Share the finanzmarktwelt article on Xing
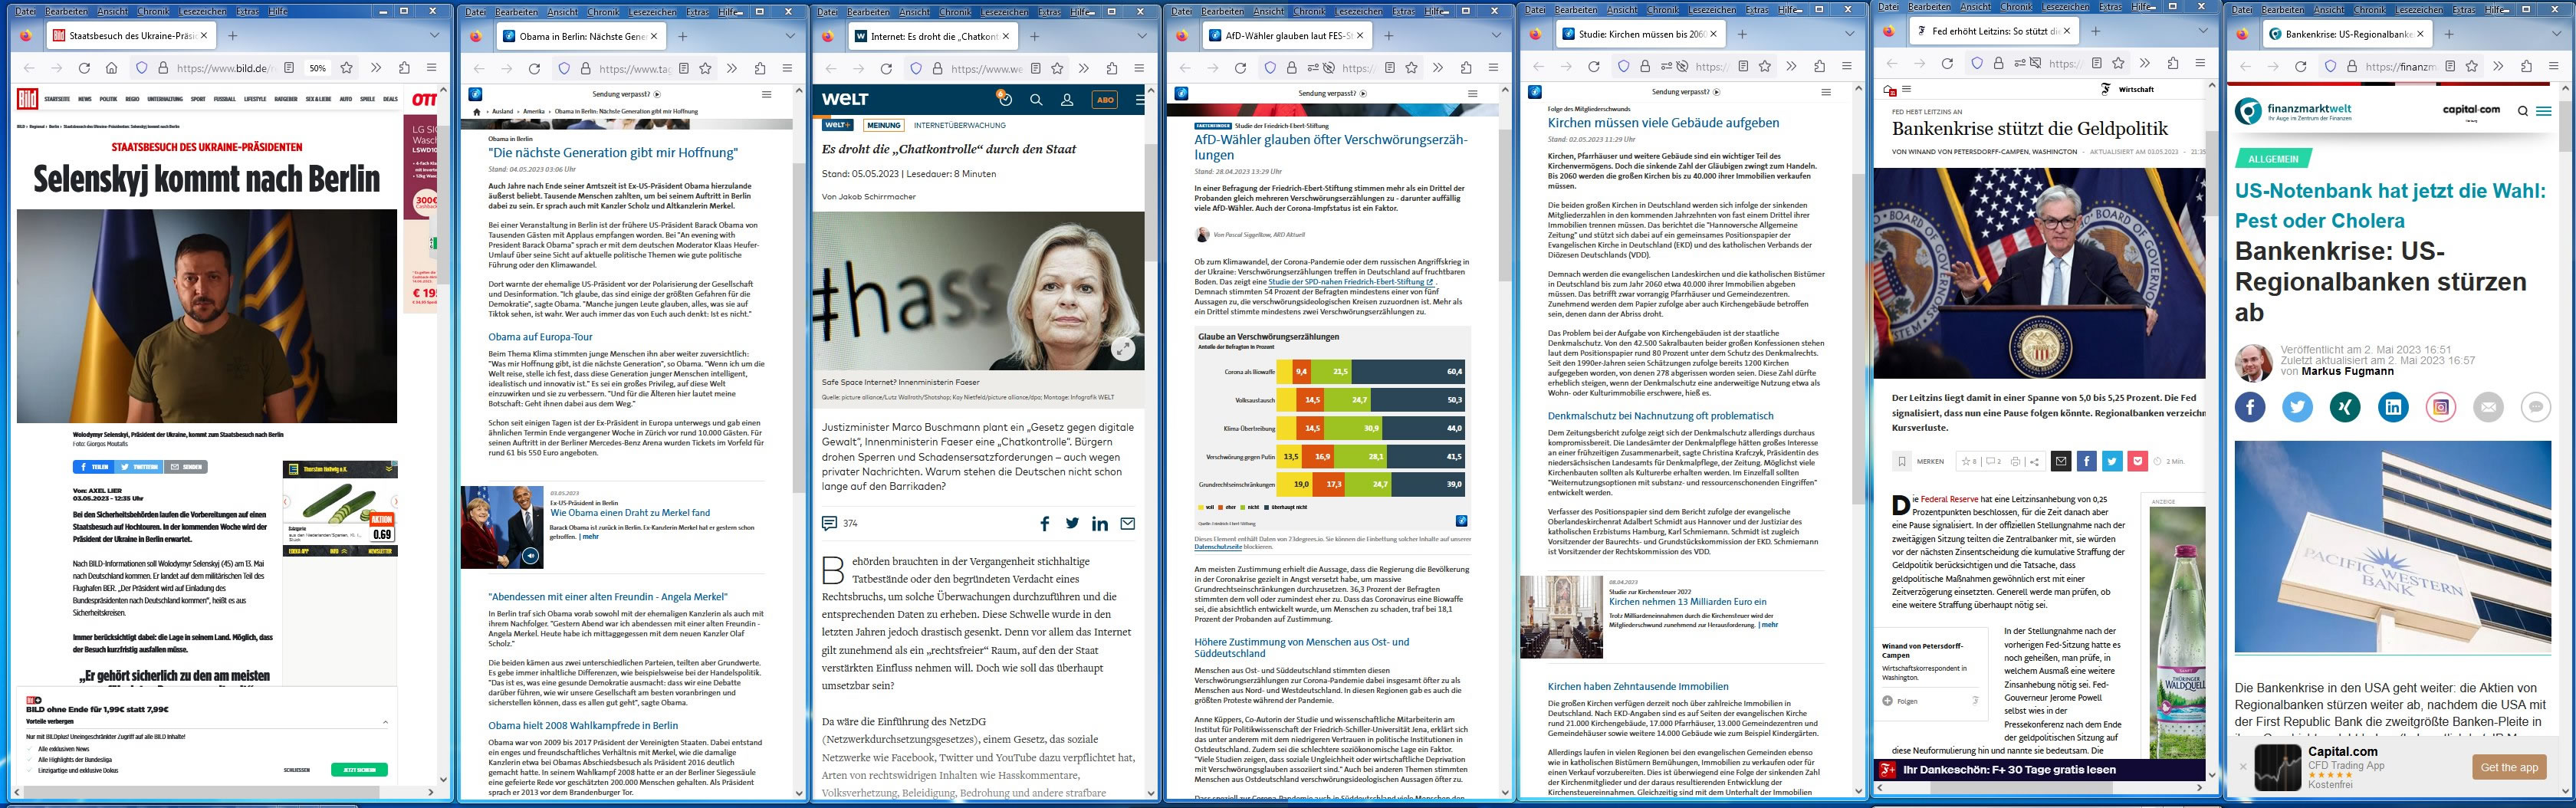 [2345, 407]
